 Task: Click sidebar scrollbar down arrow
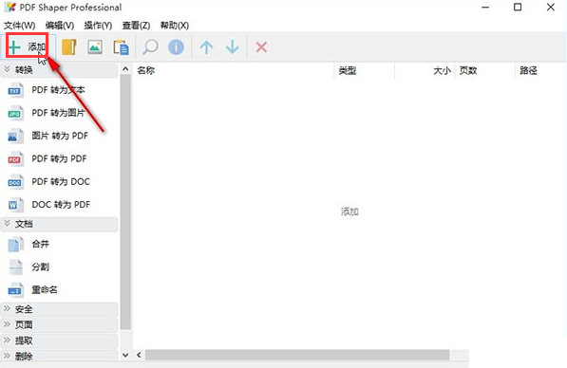click(125, 355)
